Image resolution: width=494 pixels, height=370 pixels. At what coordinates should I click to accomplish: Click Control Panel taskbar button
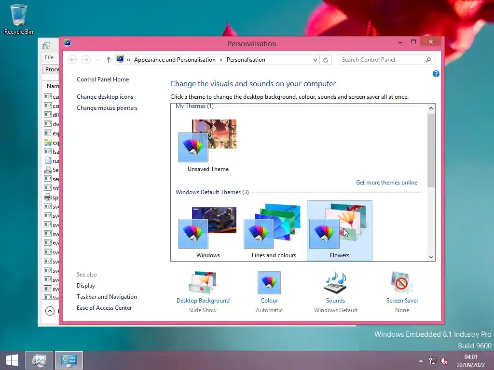[69, 360]
